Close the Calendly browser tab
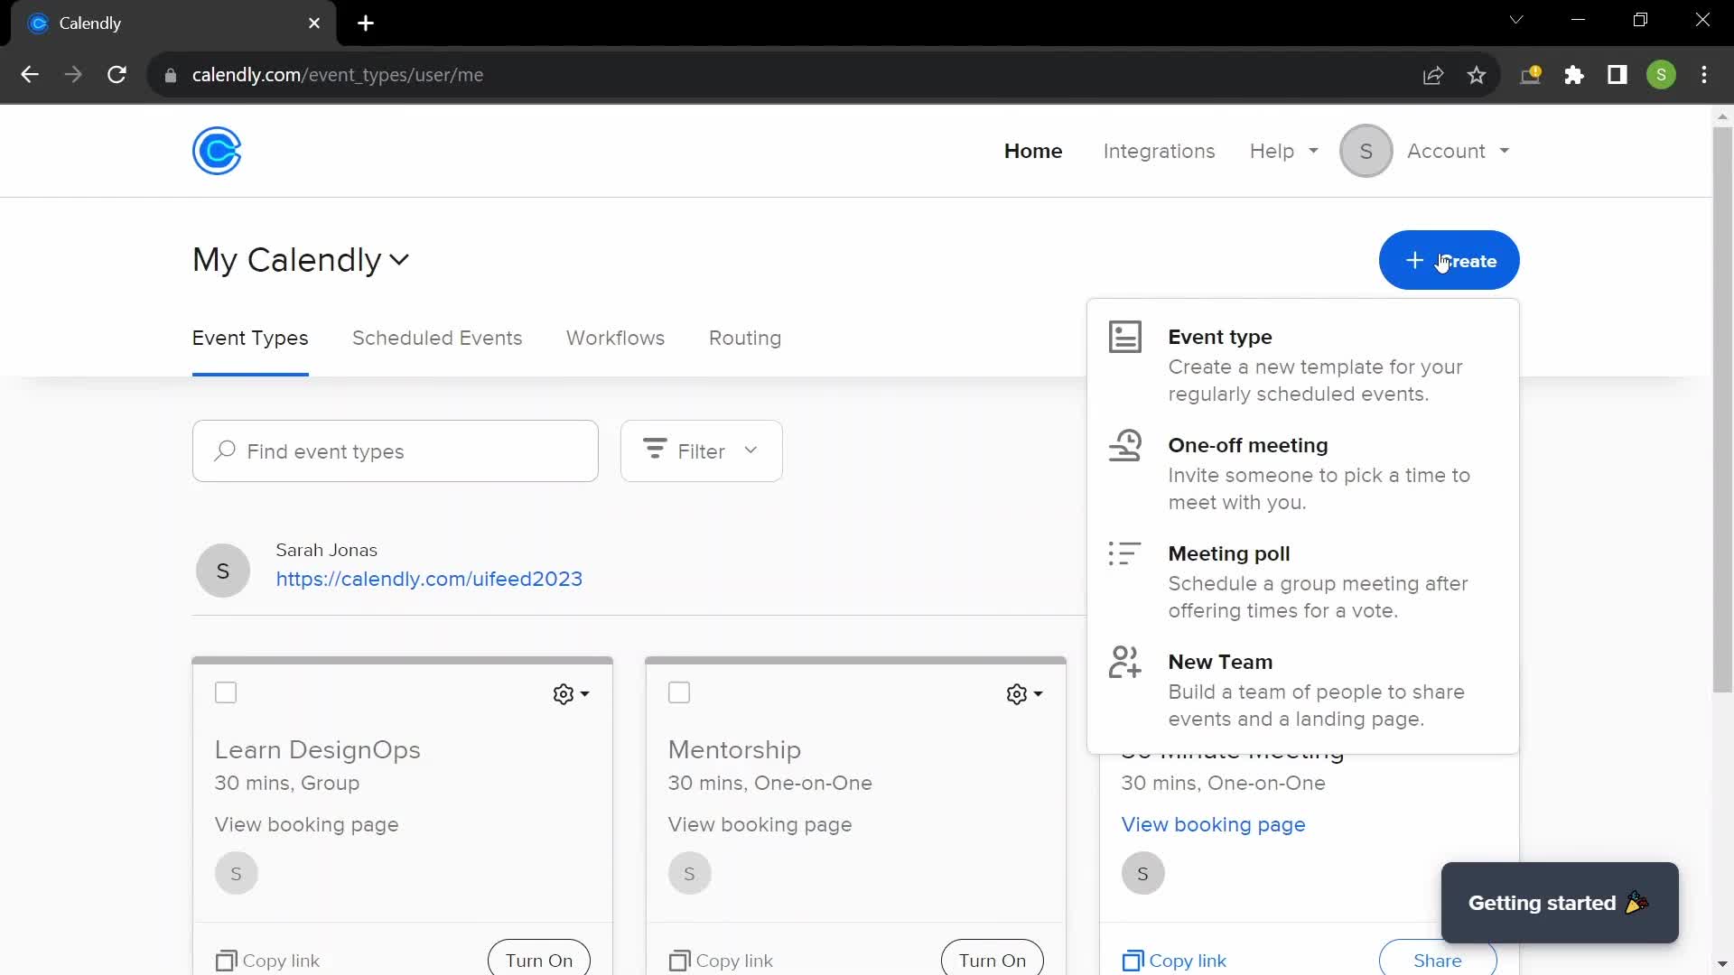 coord(314,23)
